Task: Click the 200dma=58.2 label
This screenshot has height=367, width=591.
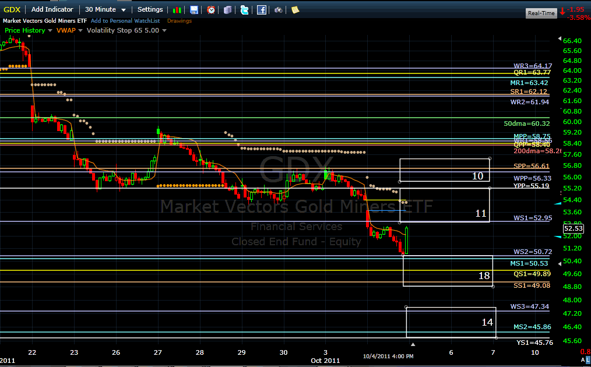Action: coord(537,151)
